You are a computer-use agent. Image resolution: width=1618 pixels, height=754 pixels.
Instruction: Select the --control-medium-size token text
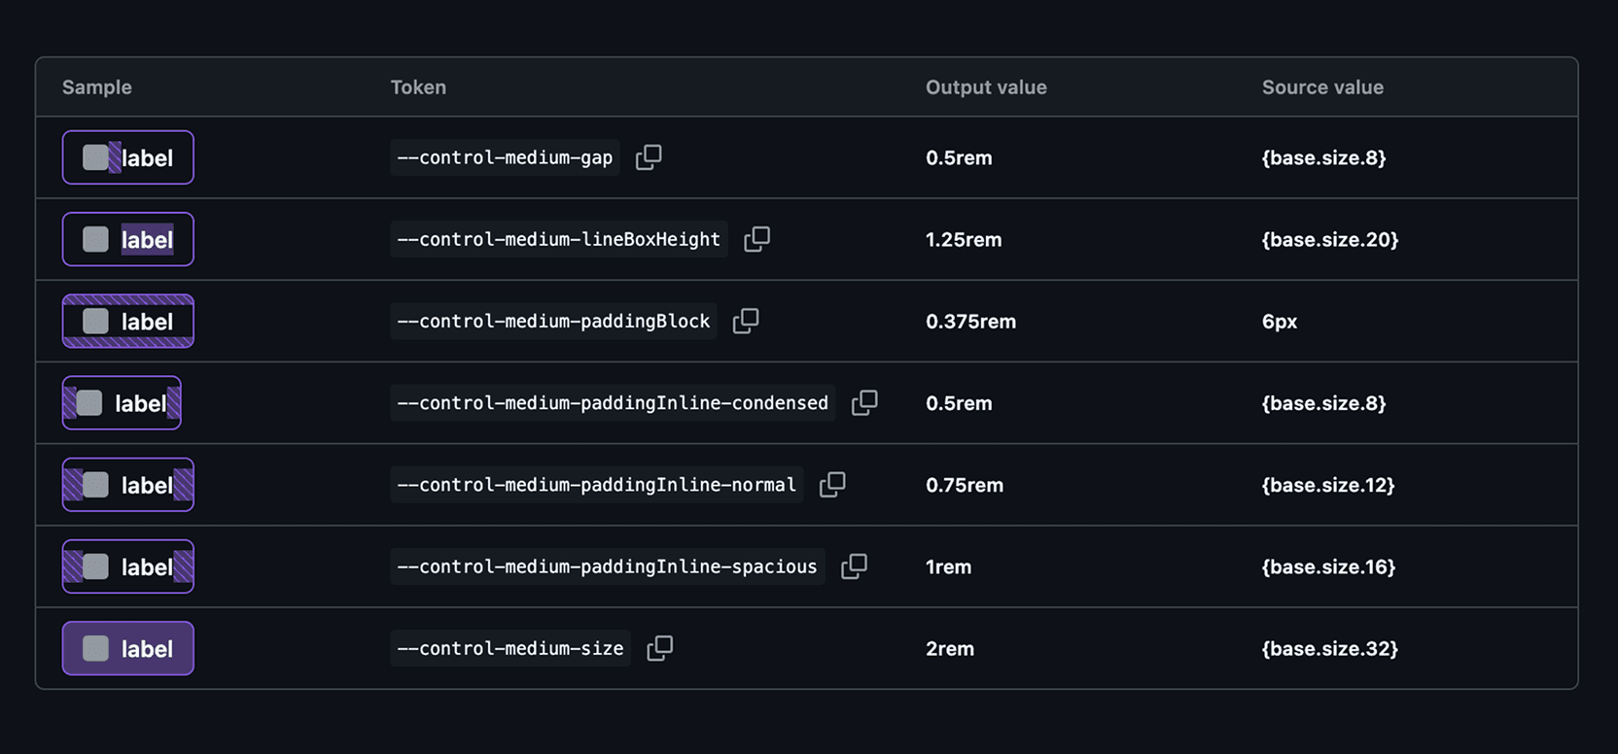(510, 648)
